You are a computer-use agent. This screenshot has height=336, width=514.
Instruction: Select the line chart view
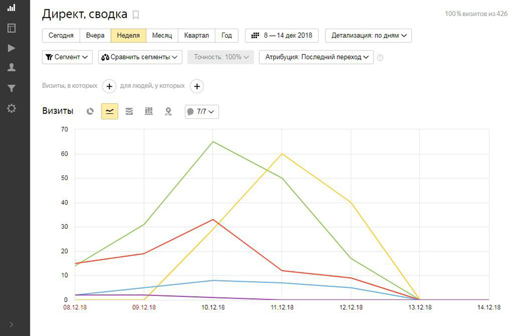pos(110,111)
